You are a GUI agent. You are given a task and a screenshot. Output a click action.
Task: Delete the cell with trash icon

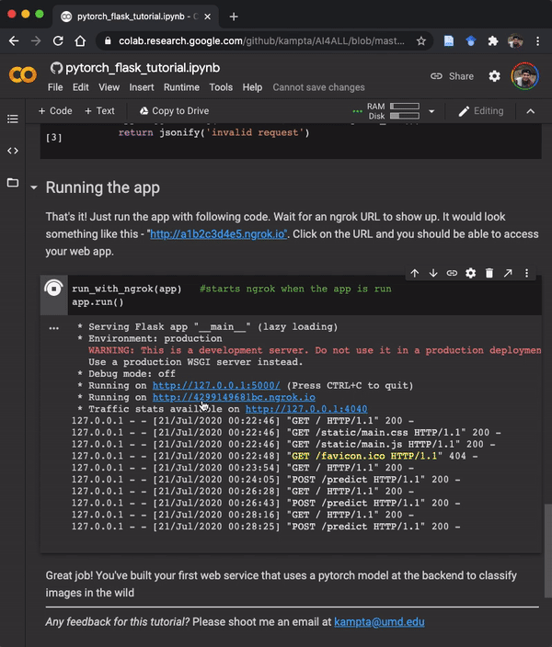[x=489, y=273]
